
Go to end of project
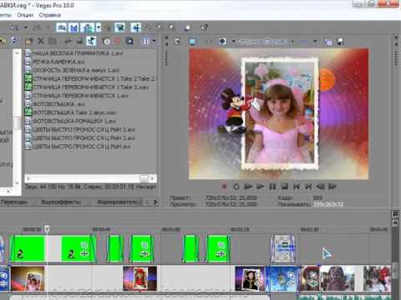coord(308,187)
